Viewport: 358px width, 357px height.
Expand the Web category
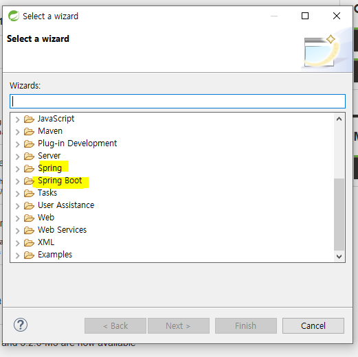click(17, 218)
